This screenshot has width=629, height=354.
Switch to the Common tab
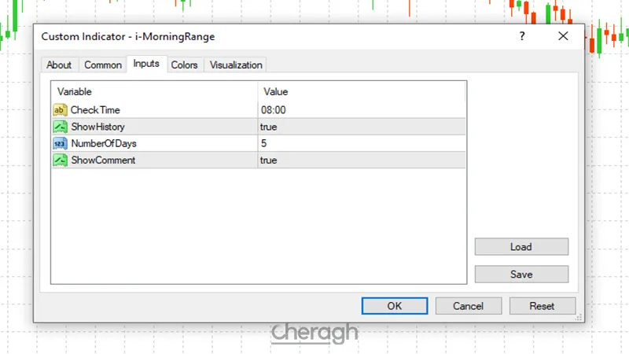tap(103, 65)
